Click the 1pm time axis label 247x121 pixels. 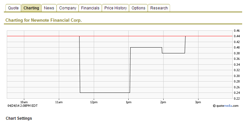pos(129,102)
